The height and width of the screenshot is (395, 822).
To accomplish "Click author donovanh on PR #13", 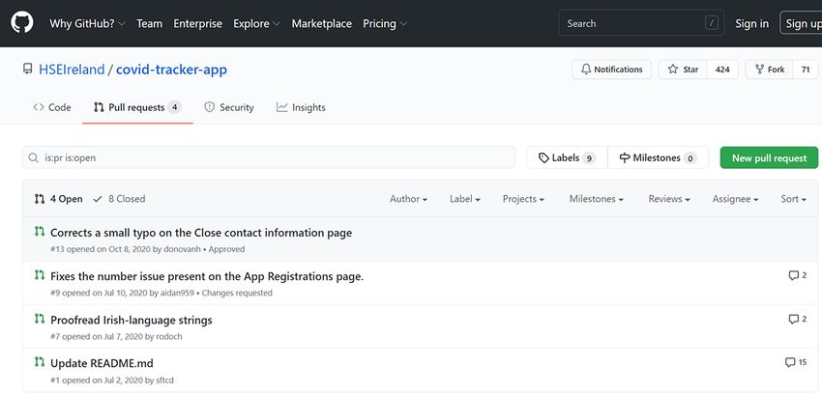I will [x=183, y=249].
